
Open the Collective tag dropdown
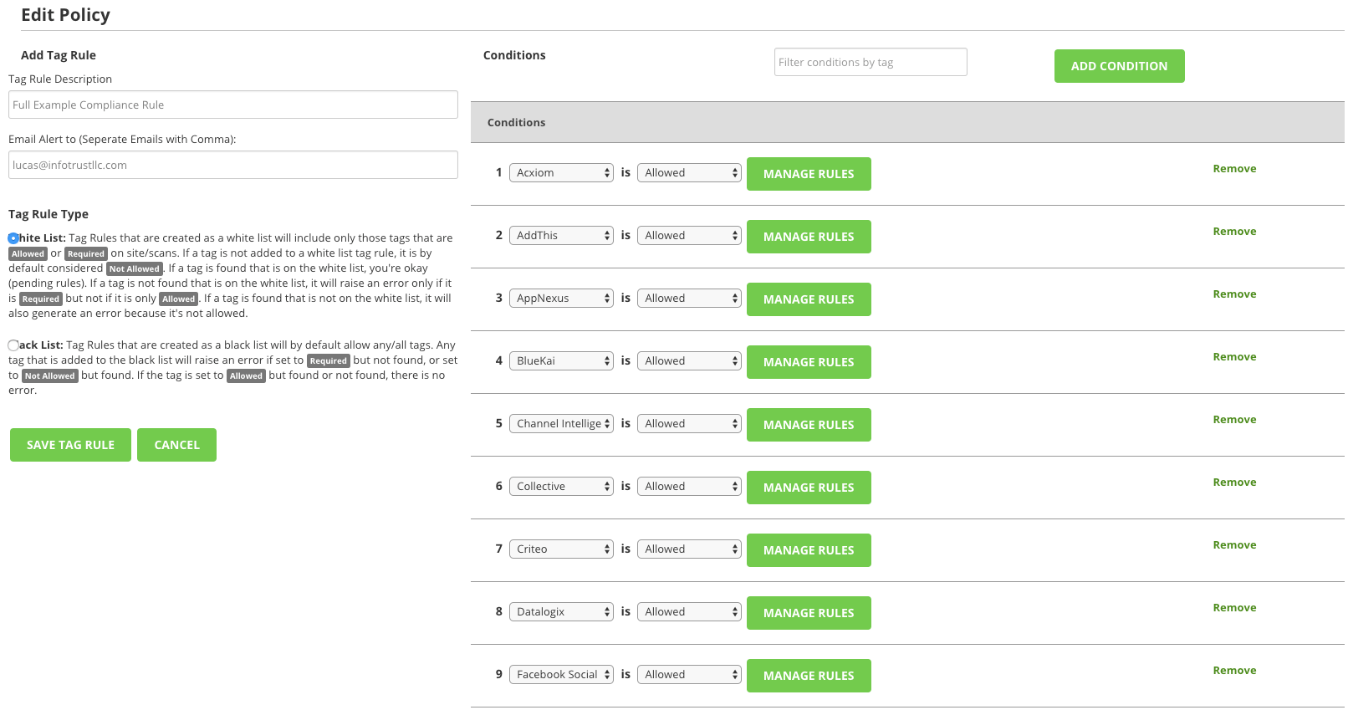pos(561,487)
